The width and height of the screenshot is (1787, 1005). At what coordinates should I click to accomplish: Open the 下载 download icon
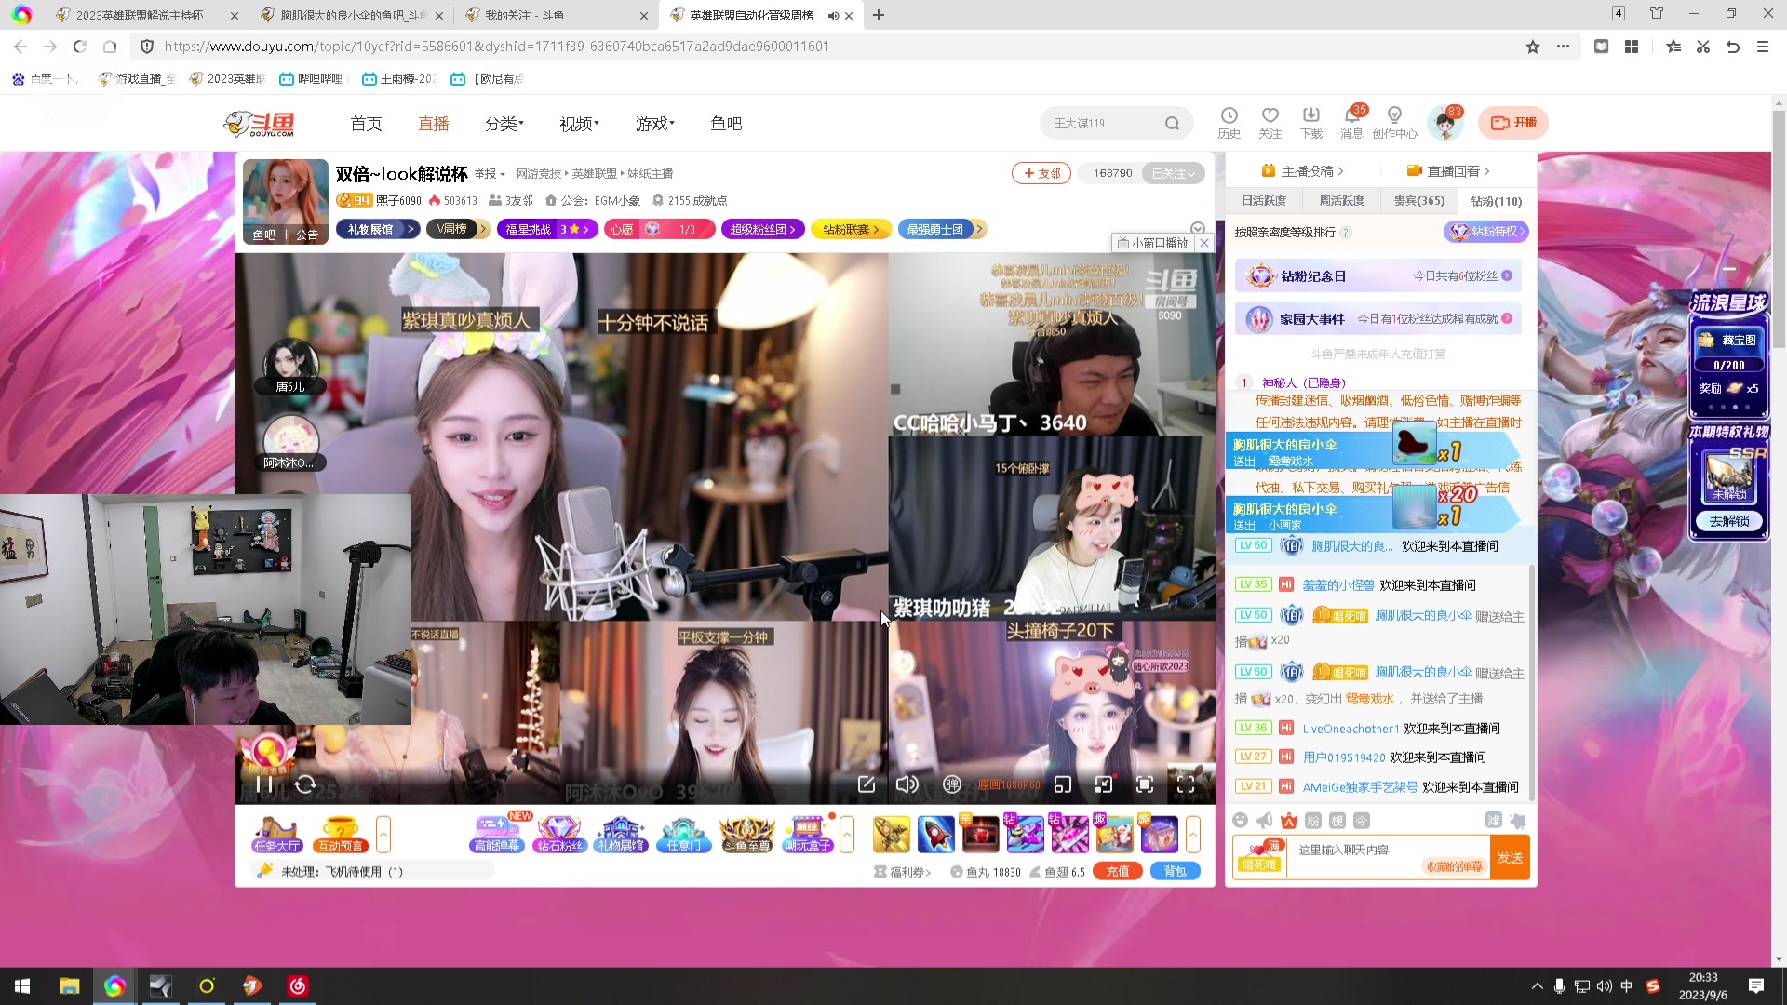coord(1311,123)
